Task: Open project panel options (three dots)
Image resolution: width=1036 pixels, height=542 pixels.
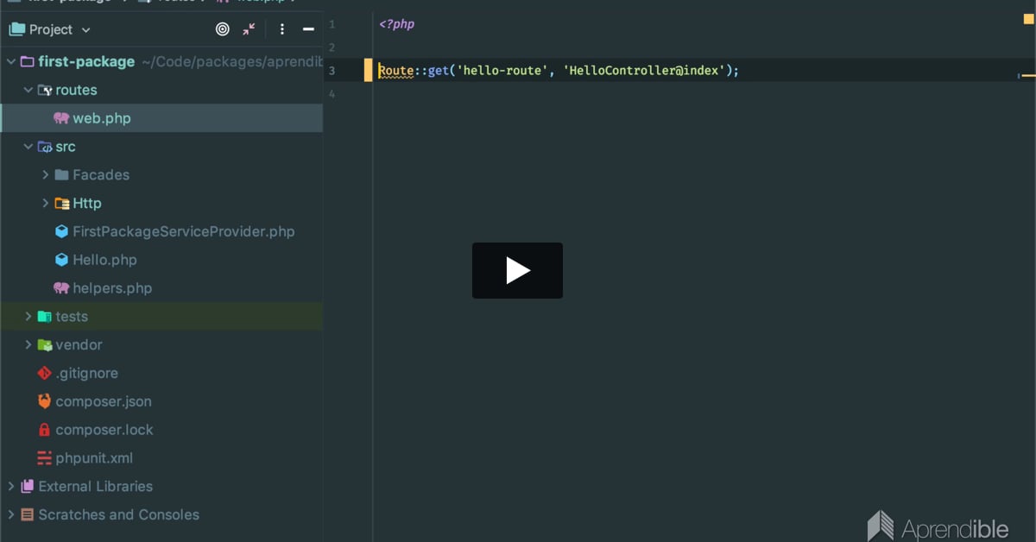Action: pyautogui.click(x=282, y=29)
